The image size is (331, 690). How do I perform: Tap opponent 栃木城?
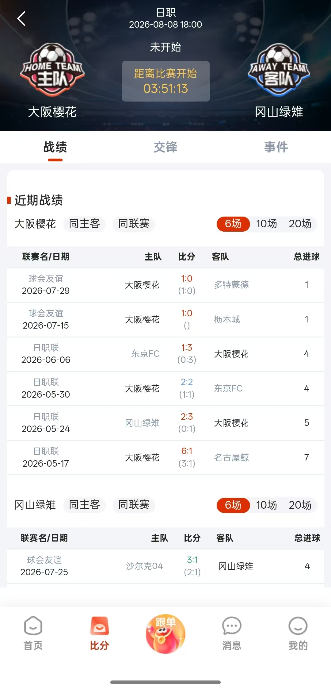[x=227, y=320]
